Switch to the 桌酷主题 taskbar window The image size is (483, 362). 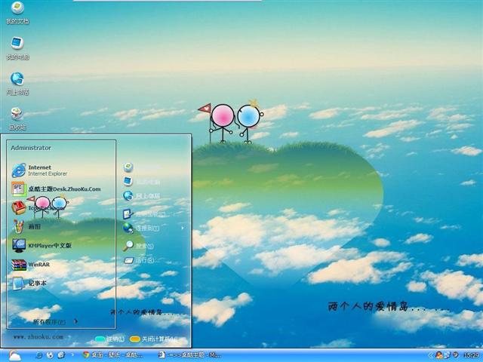[189, 355]
